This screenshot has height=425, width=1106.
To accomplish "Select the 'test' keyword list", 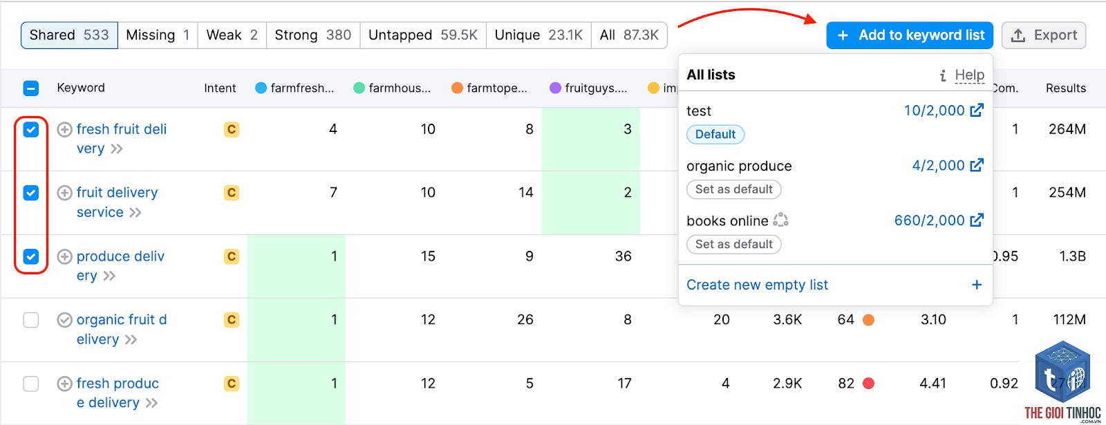I will (699, 111).
